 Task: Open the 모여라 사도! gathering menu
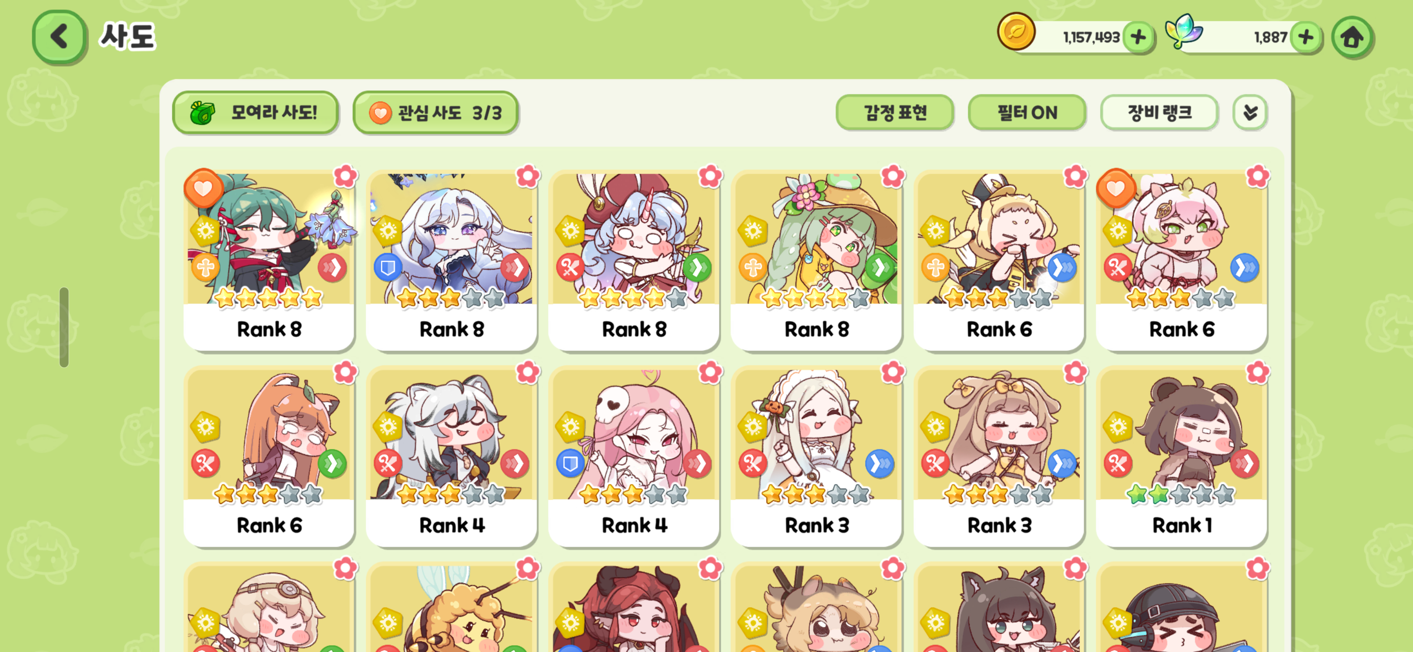255,112
